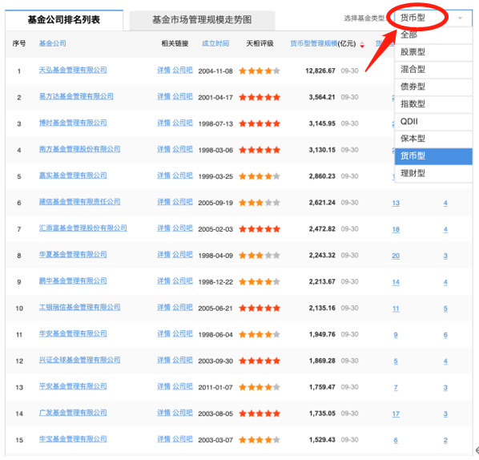Click 详情 link in 工银瑞信基金 row
479x460 pixels.
click(x=163, y=307)
